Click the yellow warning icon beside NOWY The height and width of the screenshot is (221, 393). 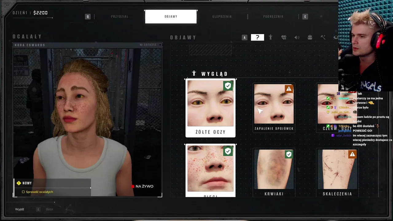pos(19,183)
